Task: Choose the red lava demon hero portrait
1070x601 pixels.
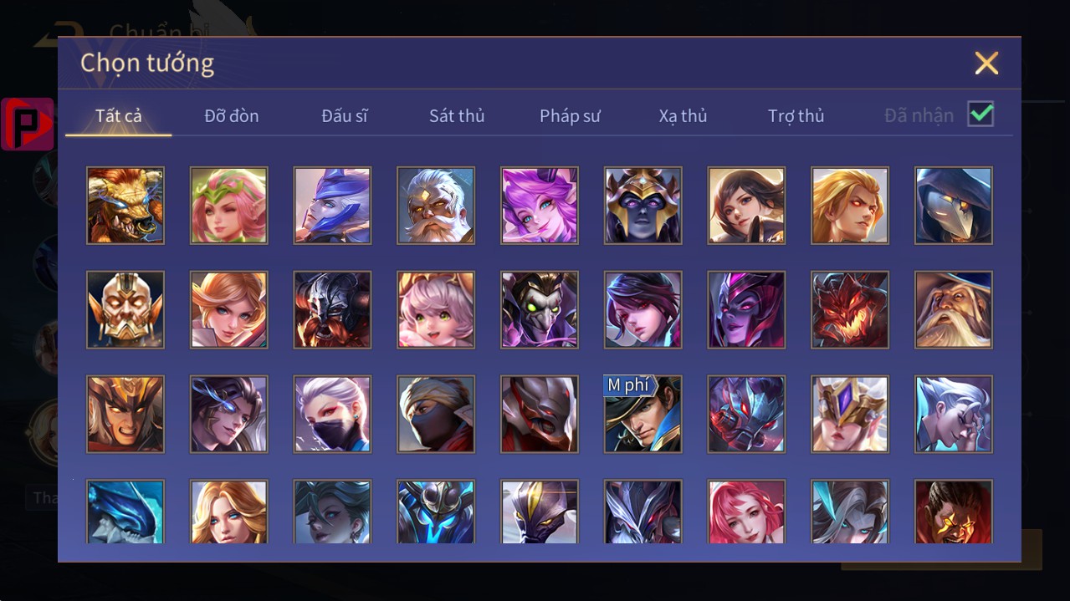Action: pos(850,310)
